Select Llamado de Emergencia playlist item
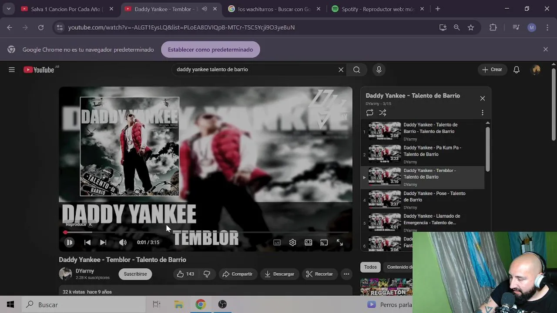The height and width of the screenshot is (313, 557). point(423,223)
